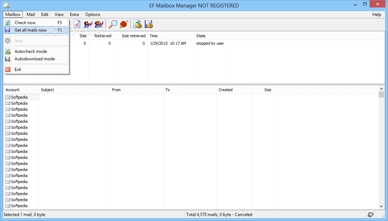388x221 pixels.
Task: Click the two people with arrow toolbar icon
Action: (99, 24)
